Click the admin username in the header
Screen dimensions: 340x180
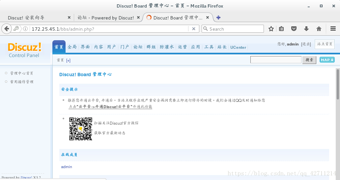click(x=293, y=44)
